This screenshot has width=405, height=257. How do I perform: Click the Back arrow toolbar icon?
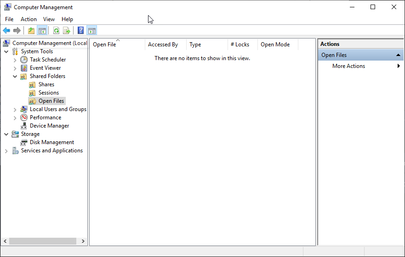(x=6, y=31)
